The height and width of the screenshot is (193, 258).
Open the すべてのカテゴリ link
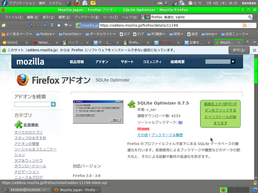(x=28, y=132)
